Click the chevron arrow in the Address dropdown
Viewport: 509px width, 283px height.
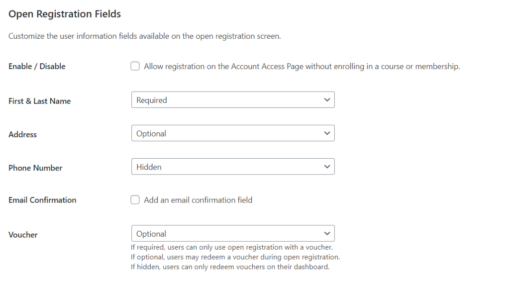click(327, 133)
